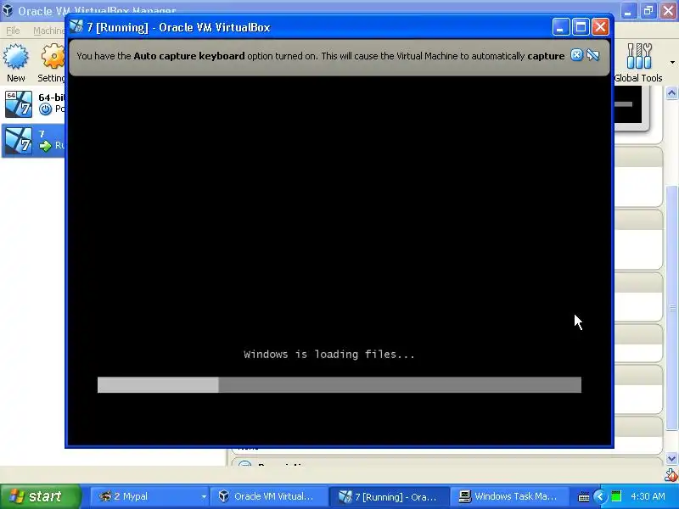Open the Machine menu of VirtualBox Manager
679x509 pixels.
[49, 31]
